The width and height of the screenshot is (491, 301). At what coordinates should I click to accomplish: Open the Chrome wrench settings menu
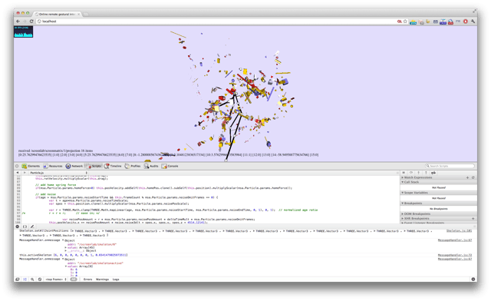(x=473, y=21)
